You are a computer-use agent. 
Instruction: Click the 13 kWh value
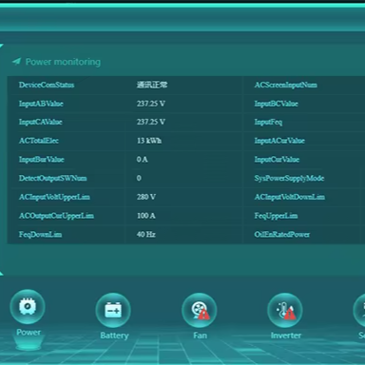point(149,141)
